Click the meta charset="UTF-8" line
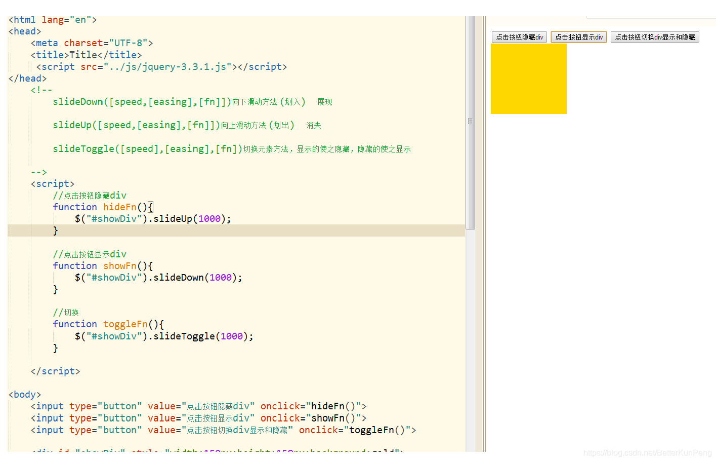Image resolution: width=716 pixels, height=462 pixels. [92, 43]
